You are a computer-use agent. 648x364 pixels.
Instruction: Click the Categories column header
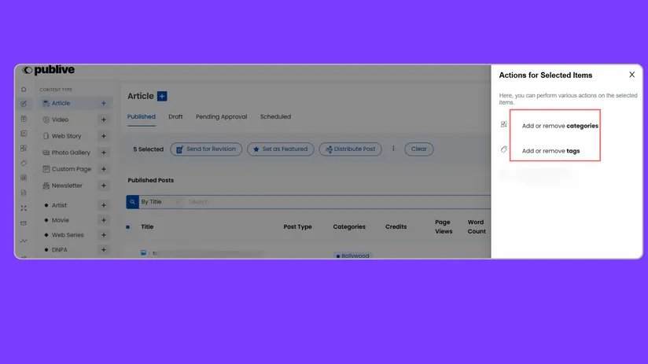point(349,227)
